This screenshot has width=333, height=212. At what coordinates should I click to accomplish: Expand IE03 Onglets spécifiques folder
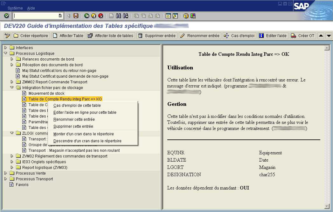(12, 162)
